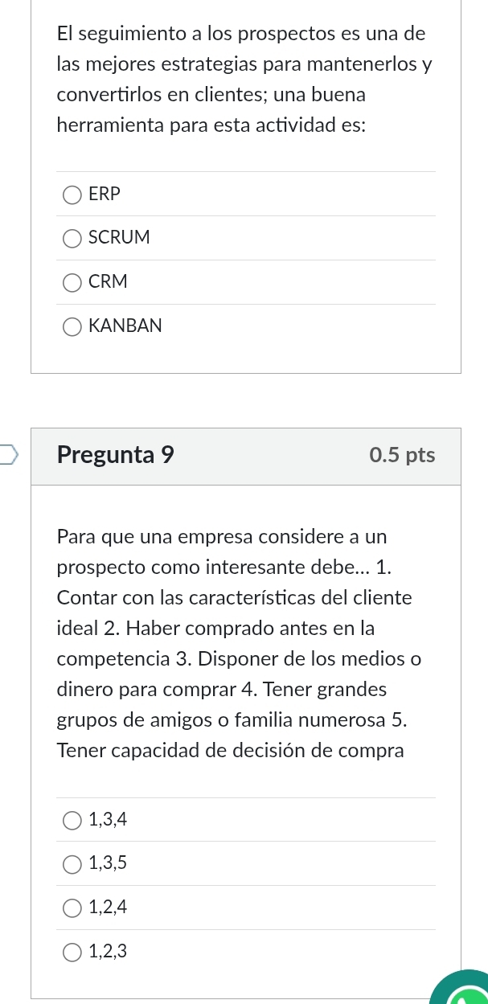Click the "SCRUM" answer label text
This screenshot has width=488, height=1004.
click(120, 239)
